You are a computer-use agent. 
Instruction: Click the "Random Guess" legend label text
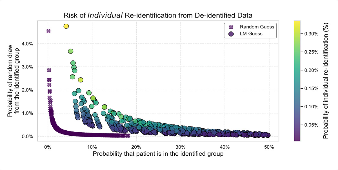coord(257,27)
